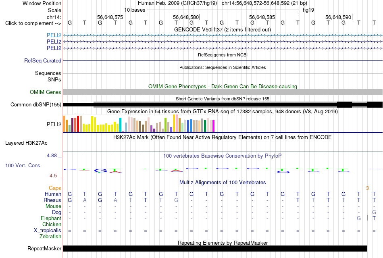Open the 'RefSeq genes from NCBI' track title
The width and height of the screenshot is (383, 258).
coord(223,55)
